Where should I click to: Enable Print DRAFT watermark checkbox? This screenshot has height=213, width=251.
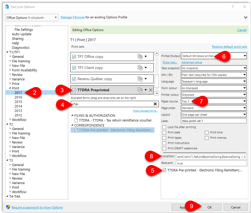[x=164, y=148]
